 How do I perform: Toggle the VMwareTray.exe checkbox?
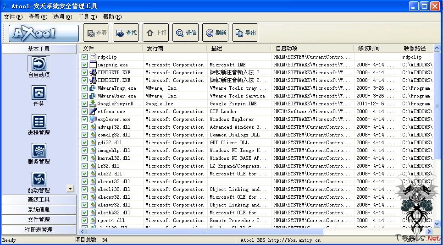84,88
